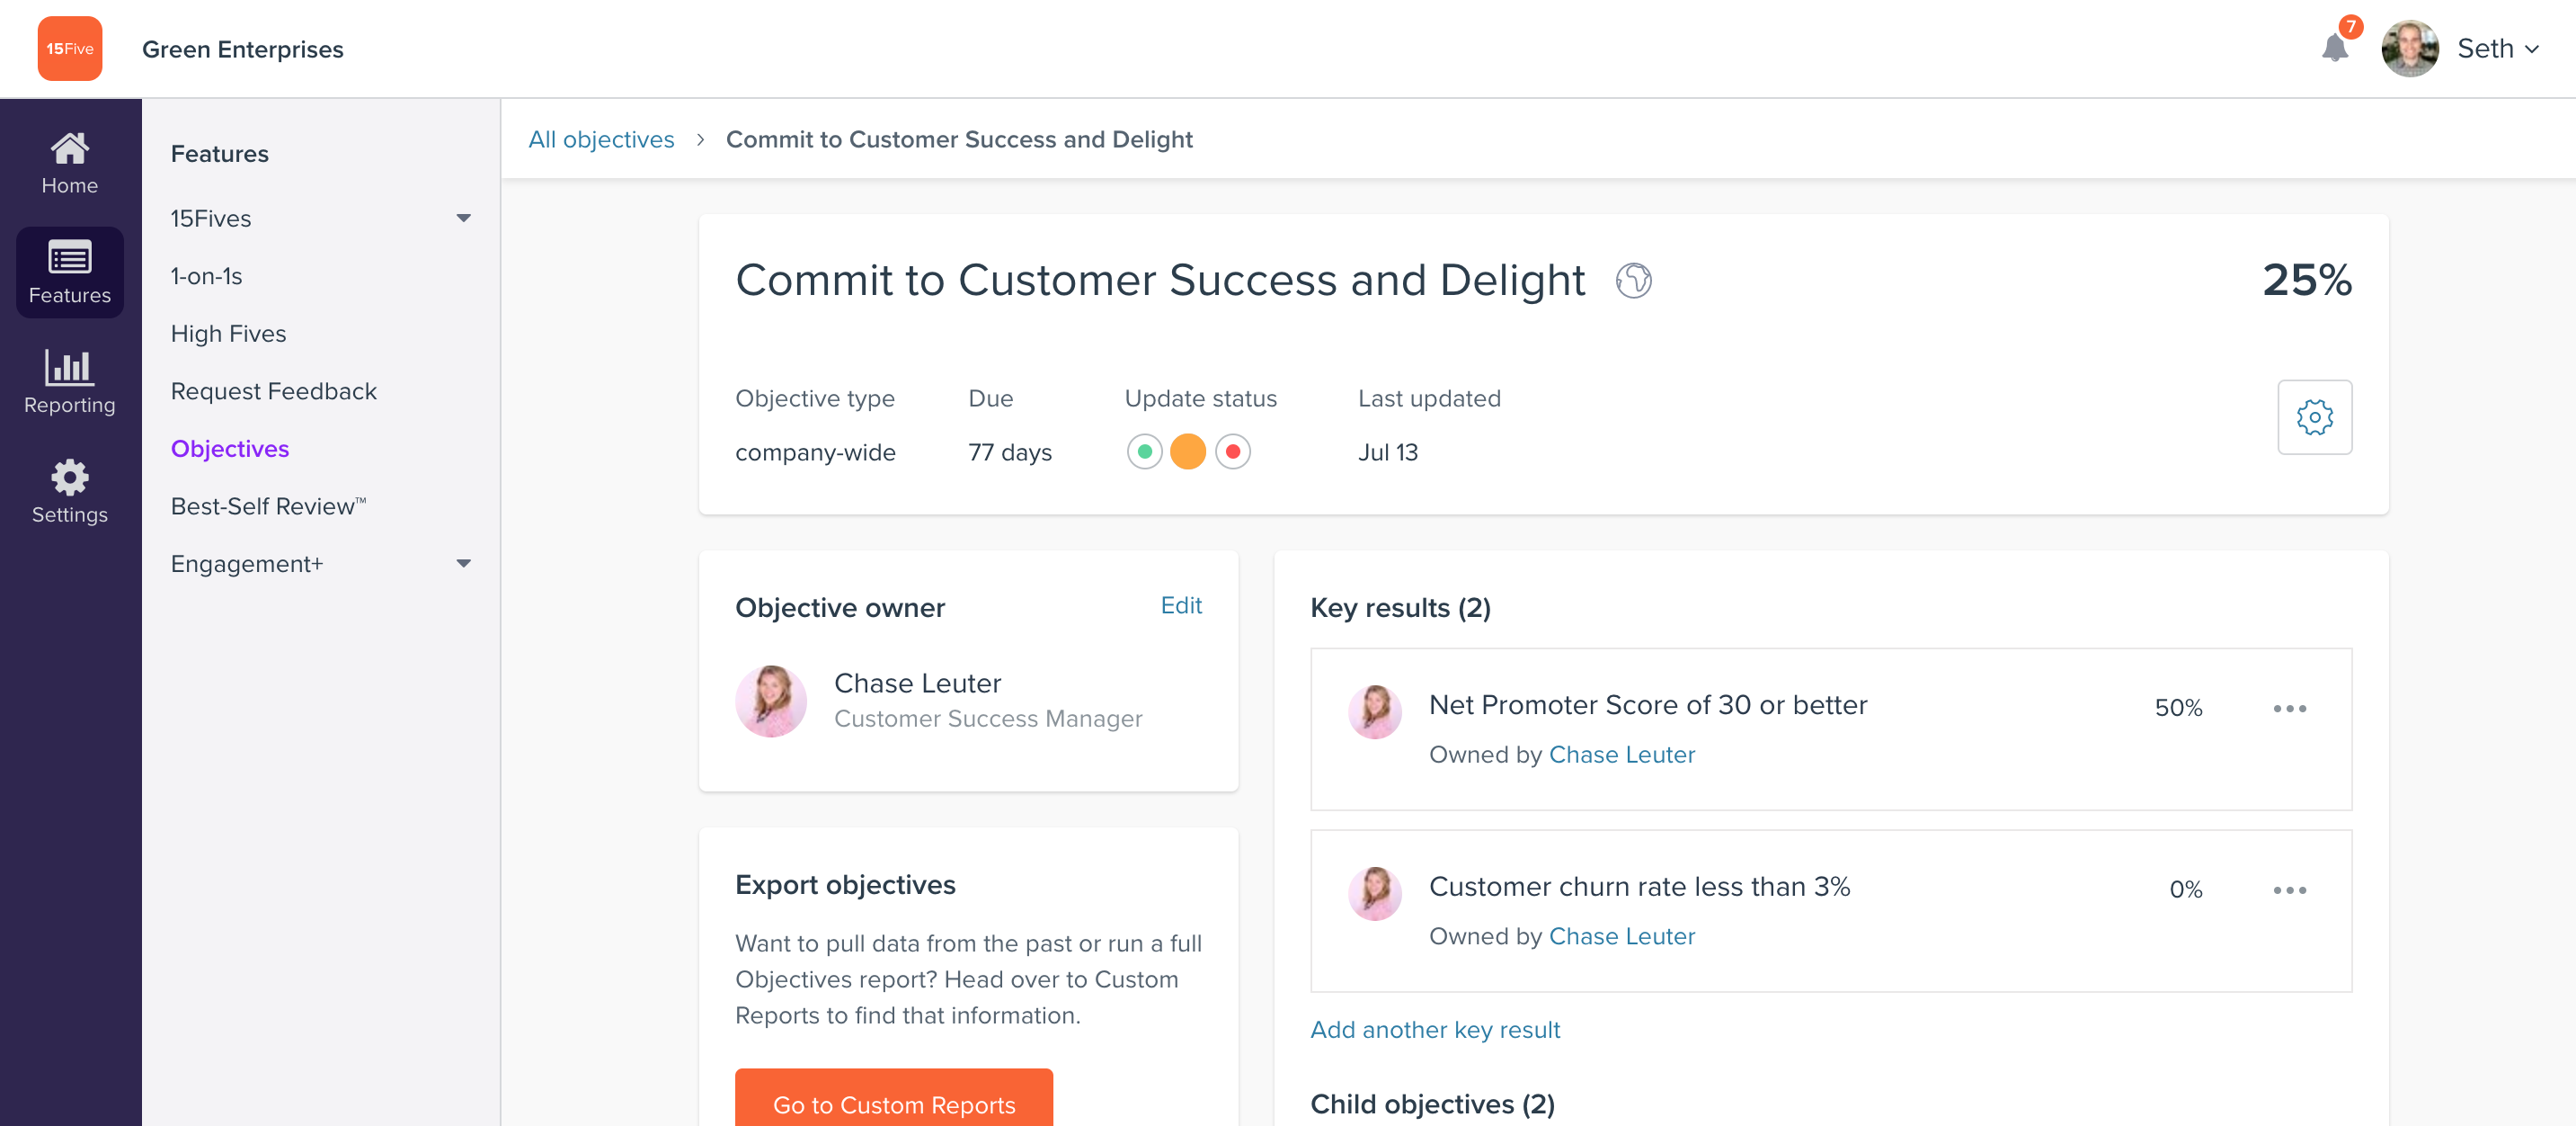This screenshot has width=2576, height=1126.
Task: Set update status to green
Action: click(x=1144, y=451)
